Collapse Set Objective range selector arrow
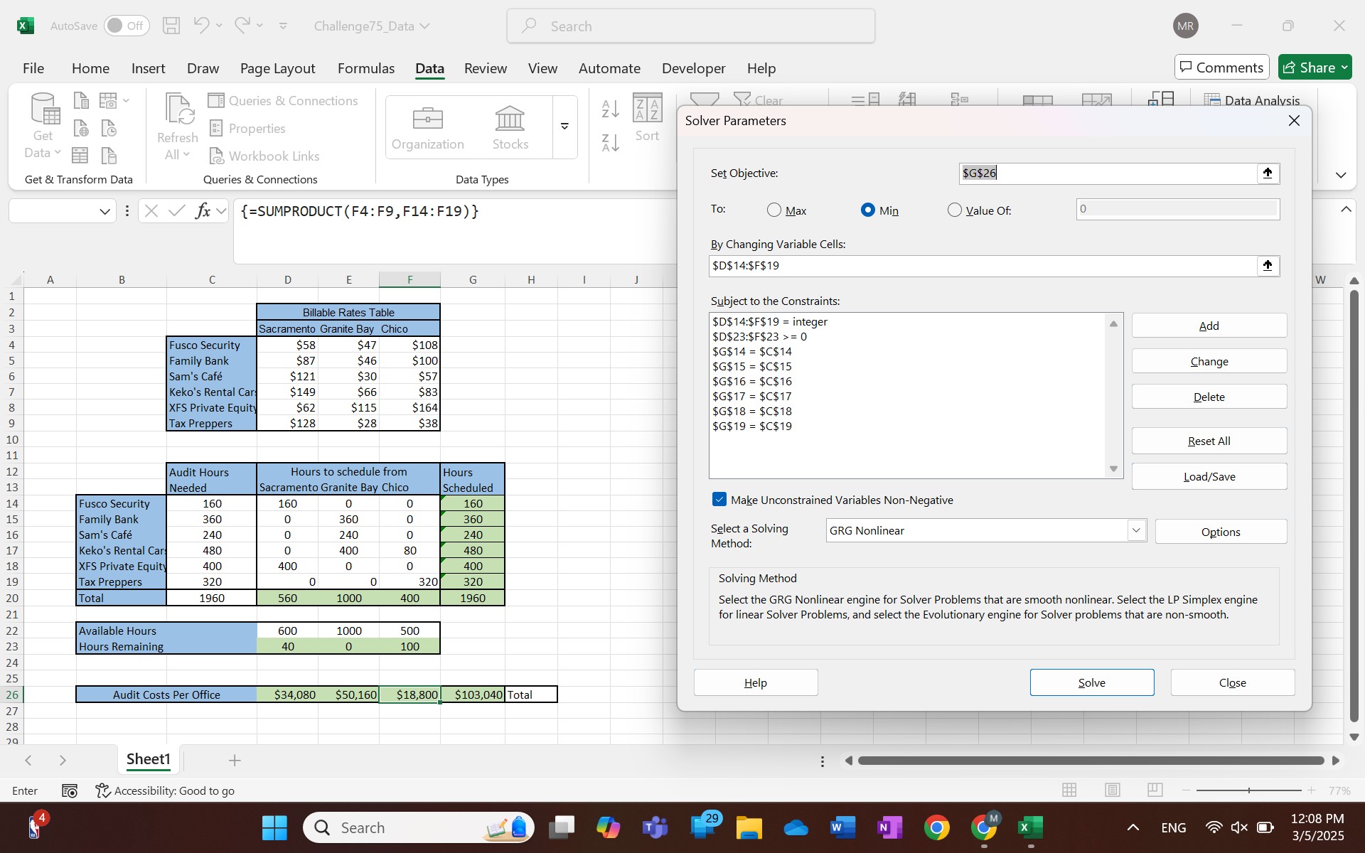The image size is (1365, 853). (1267, 173)
